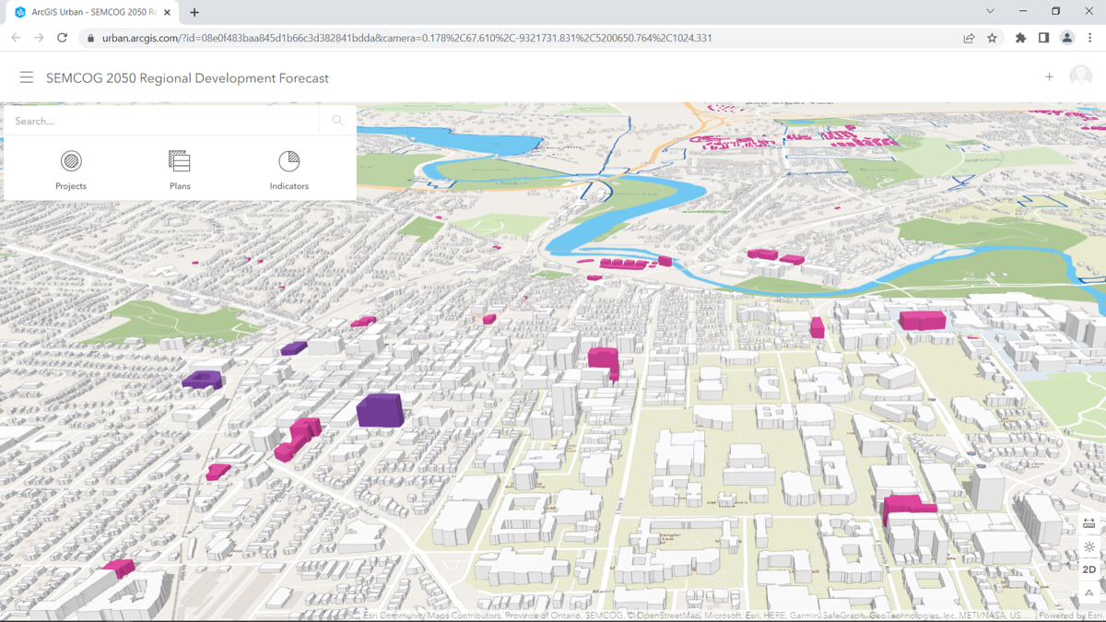Open the Chrome three-dot menu
This screenshot has width=1106, height=622.
click(1090, 38)
